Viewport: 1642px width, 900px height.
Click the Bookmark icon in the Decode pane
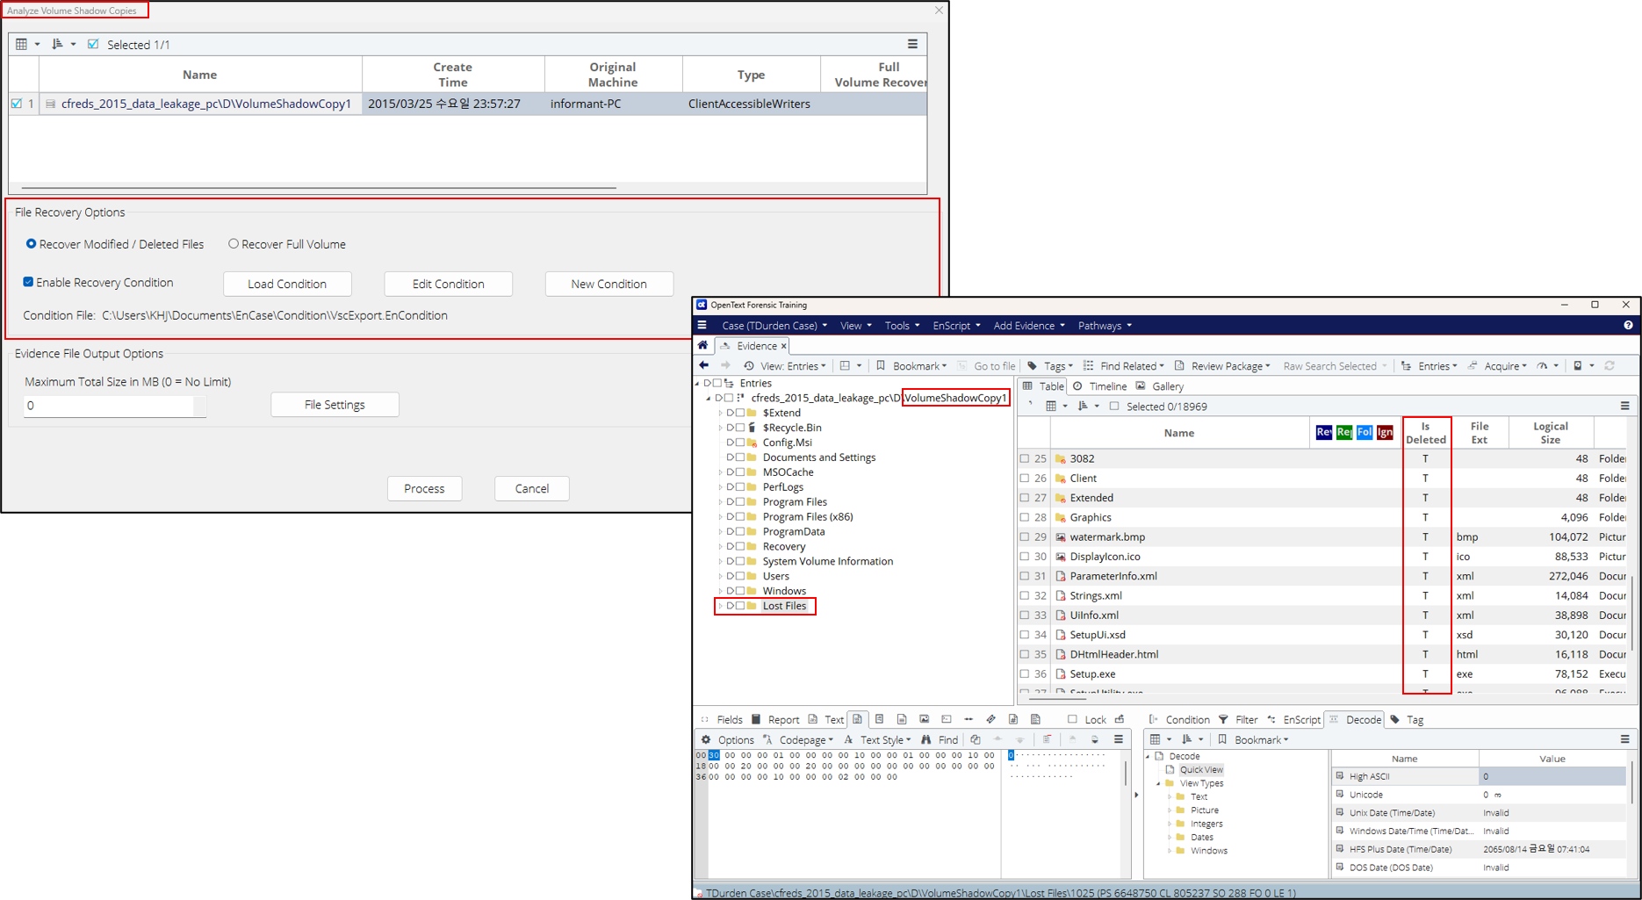1222,740
